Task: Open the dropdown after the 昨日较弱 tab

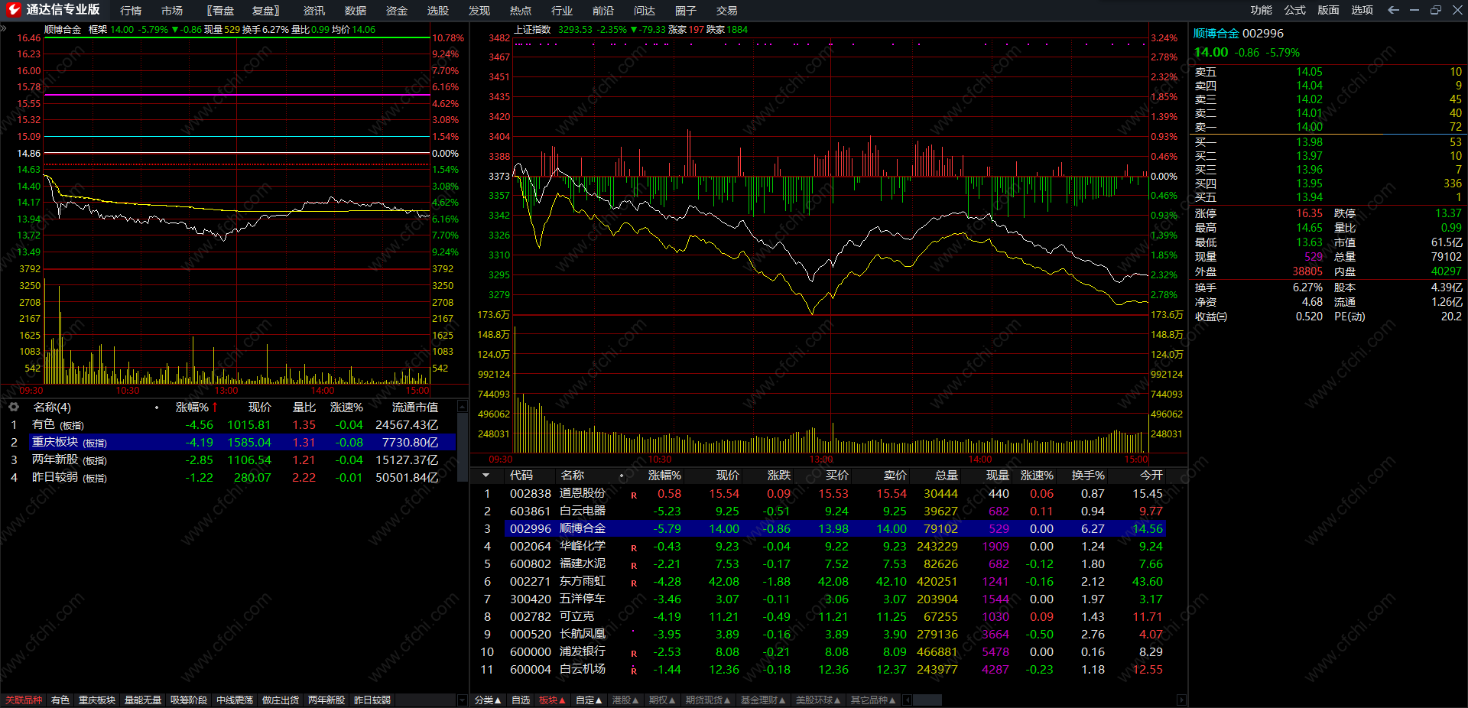Action: (461, 700)
